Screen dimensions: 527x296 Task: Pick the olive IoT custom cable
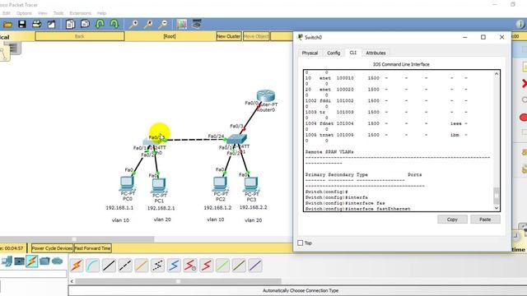click(x=239, y=266)
